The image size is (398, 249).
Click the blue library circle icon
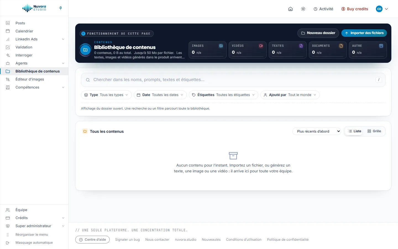pos(85,50)
